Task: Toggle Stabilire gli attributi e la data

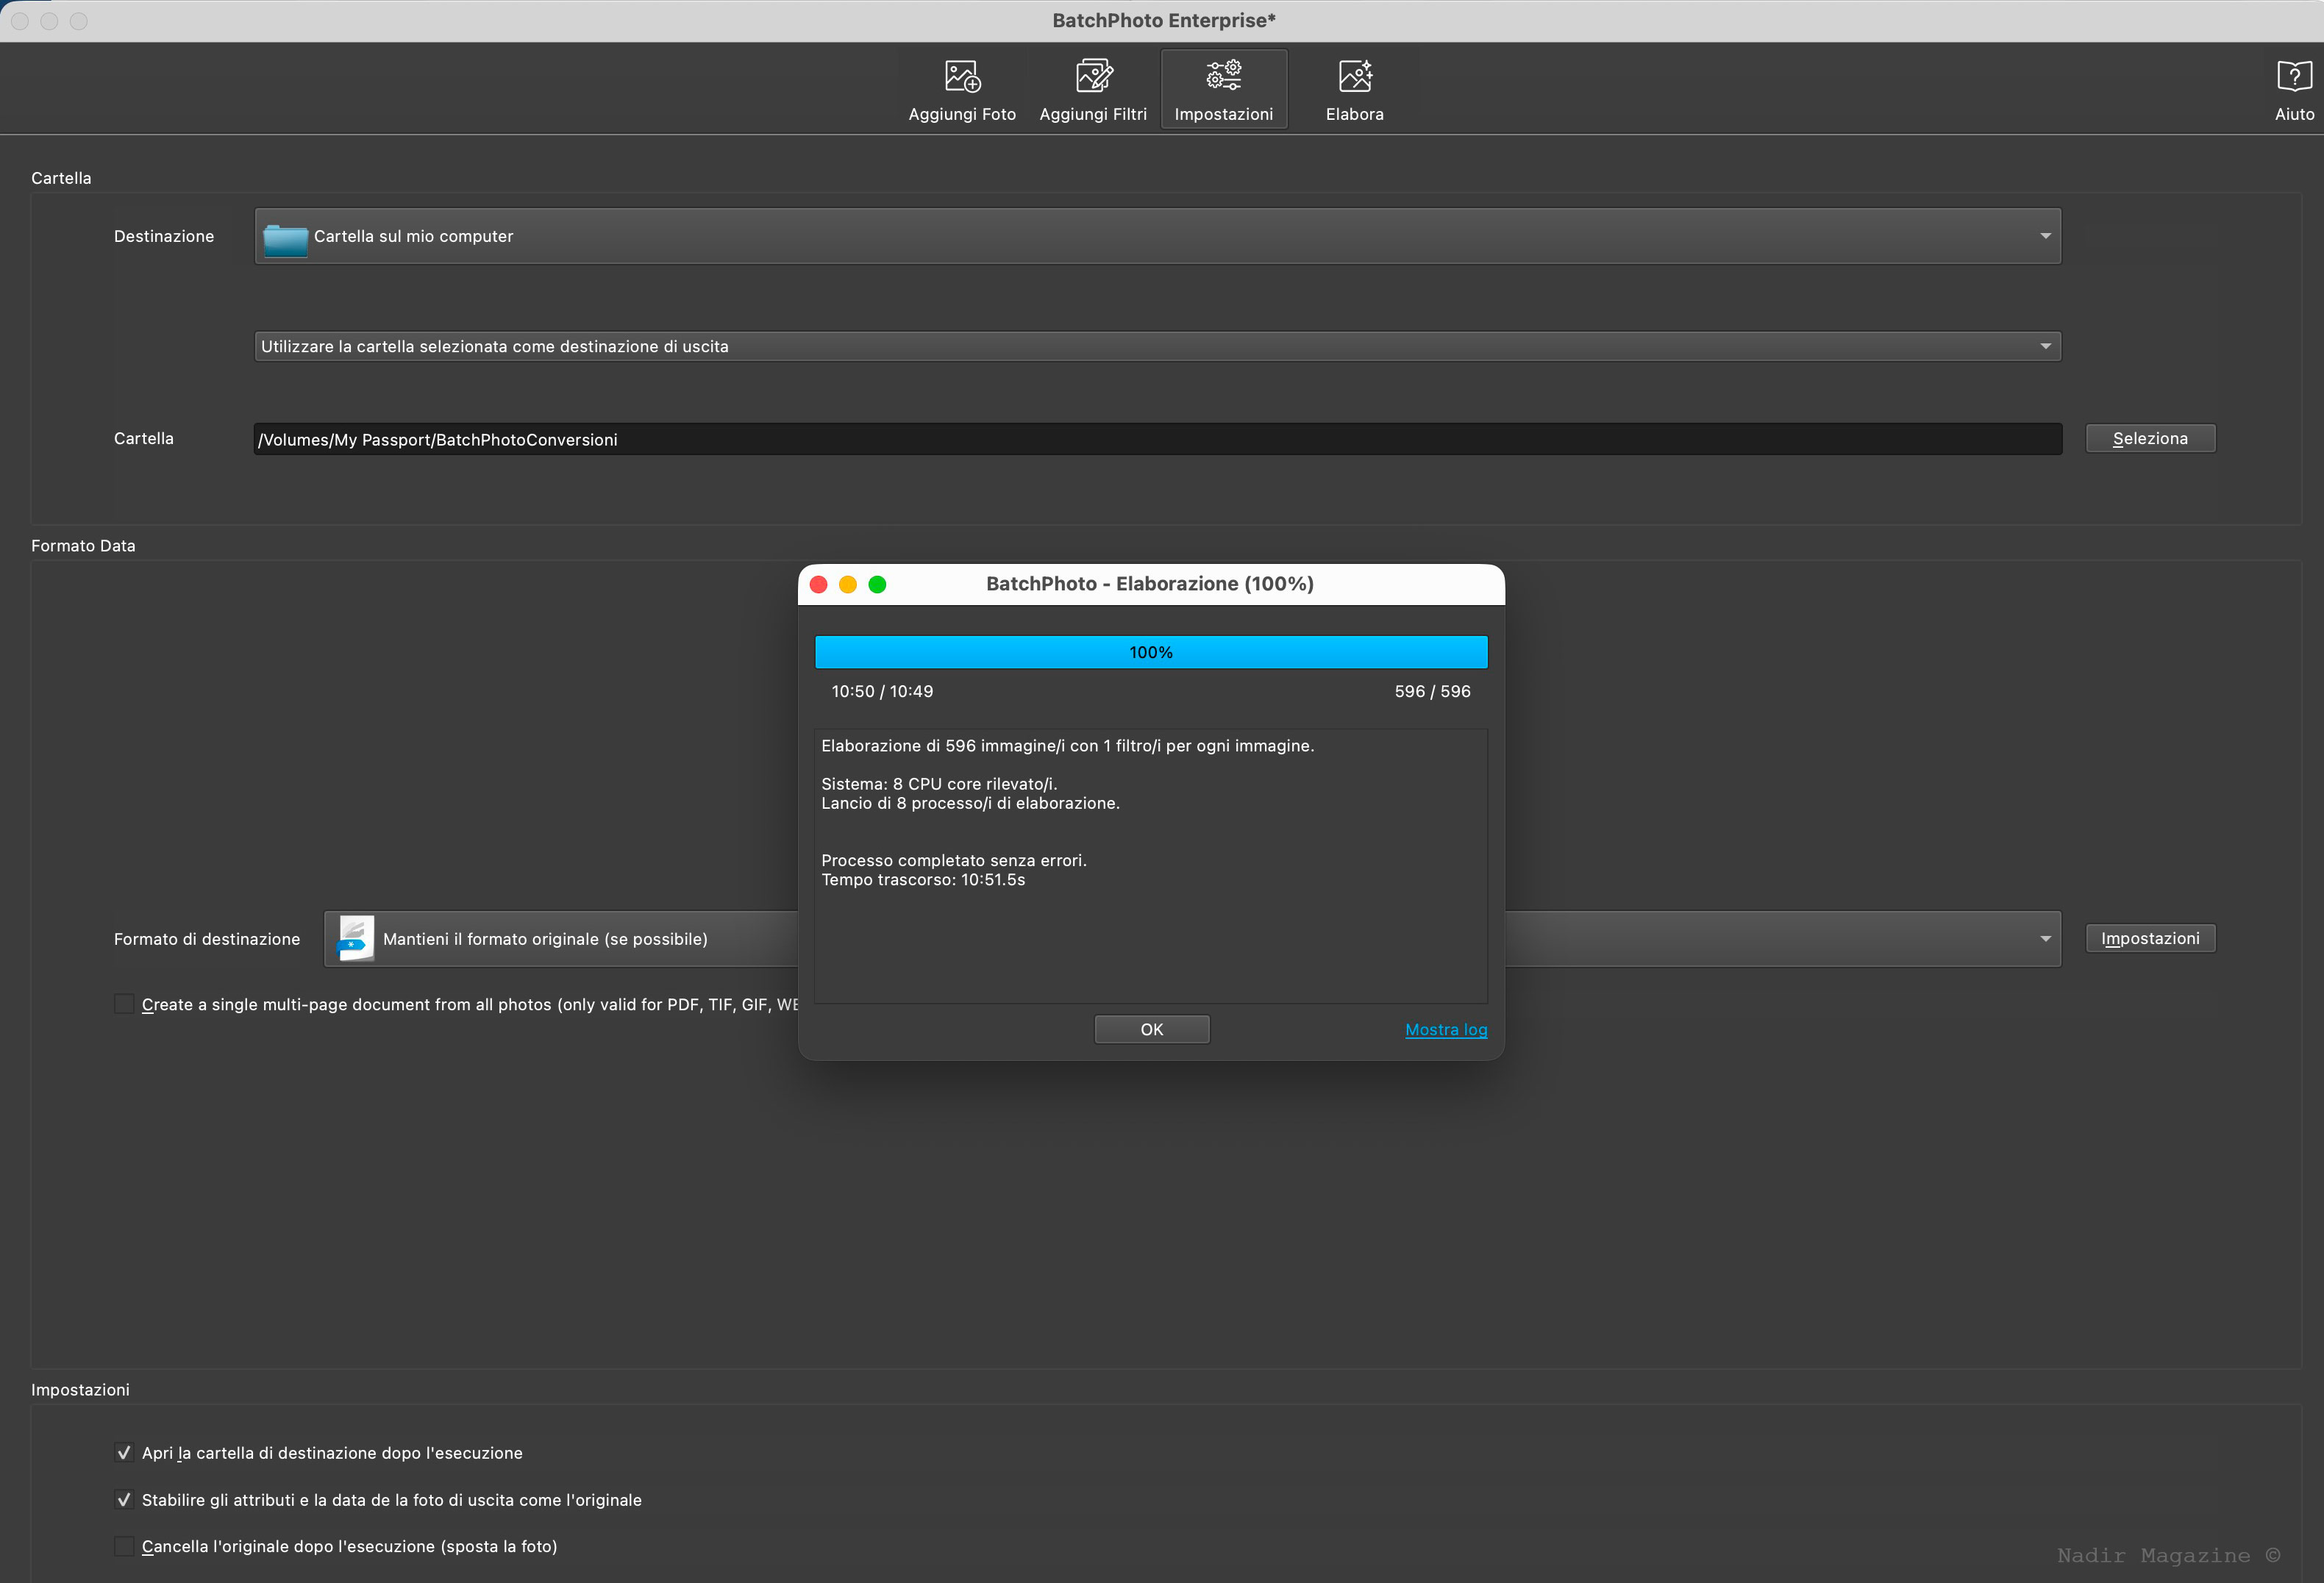Action: pos(124,1500)
